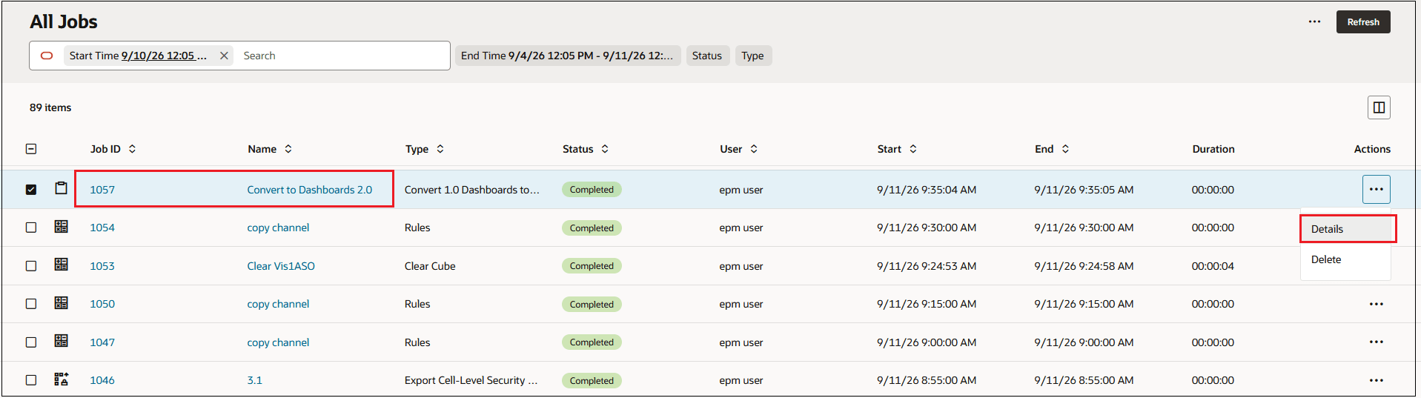
Task: Open the Start Time filter chip
Action: (x=138, y=56)
